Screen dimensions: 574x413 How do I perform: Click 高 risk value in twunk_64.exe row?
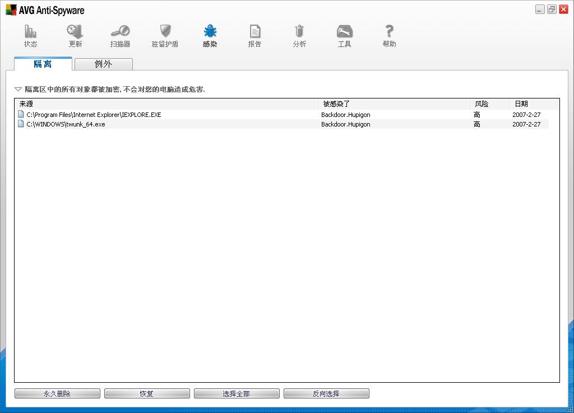[x=477, y=124]
